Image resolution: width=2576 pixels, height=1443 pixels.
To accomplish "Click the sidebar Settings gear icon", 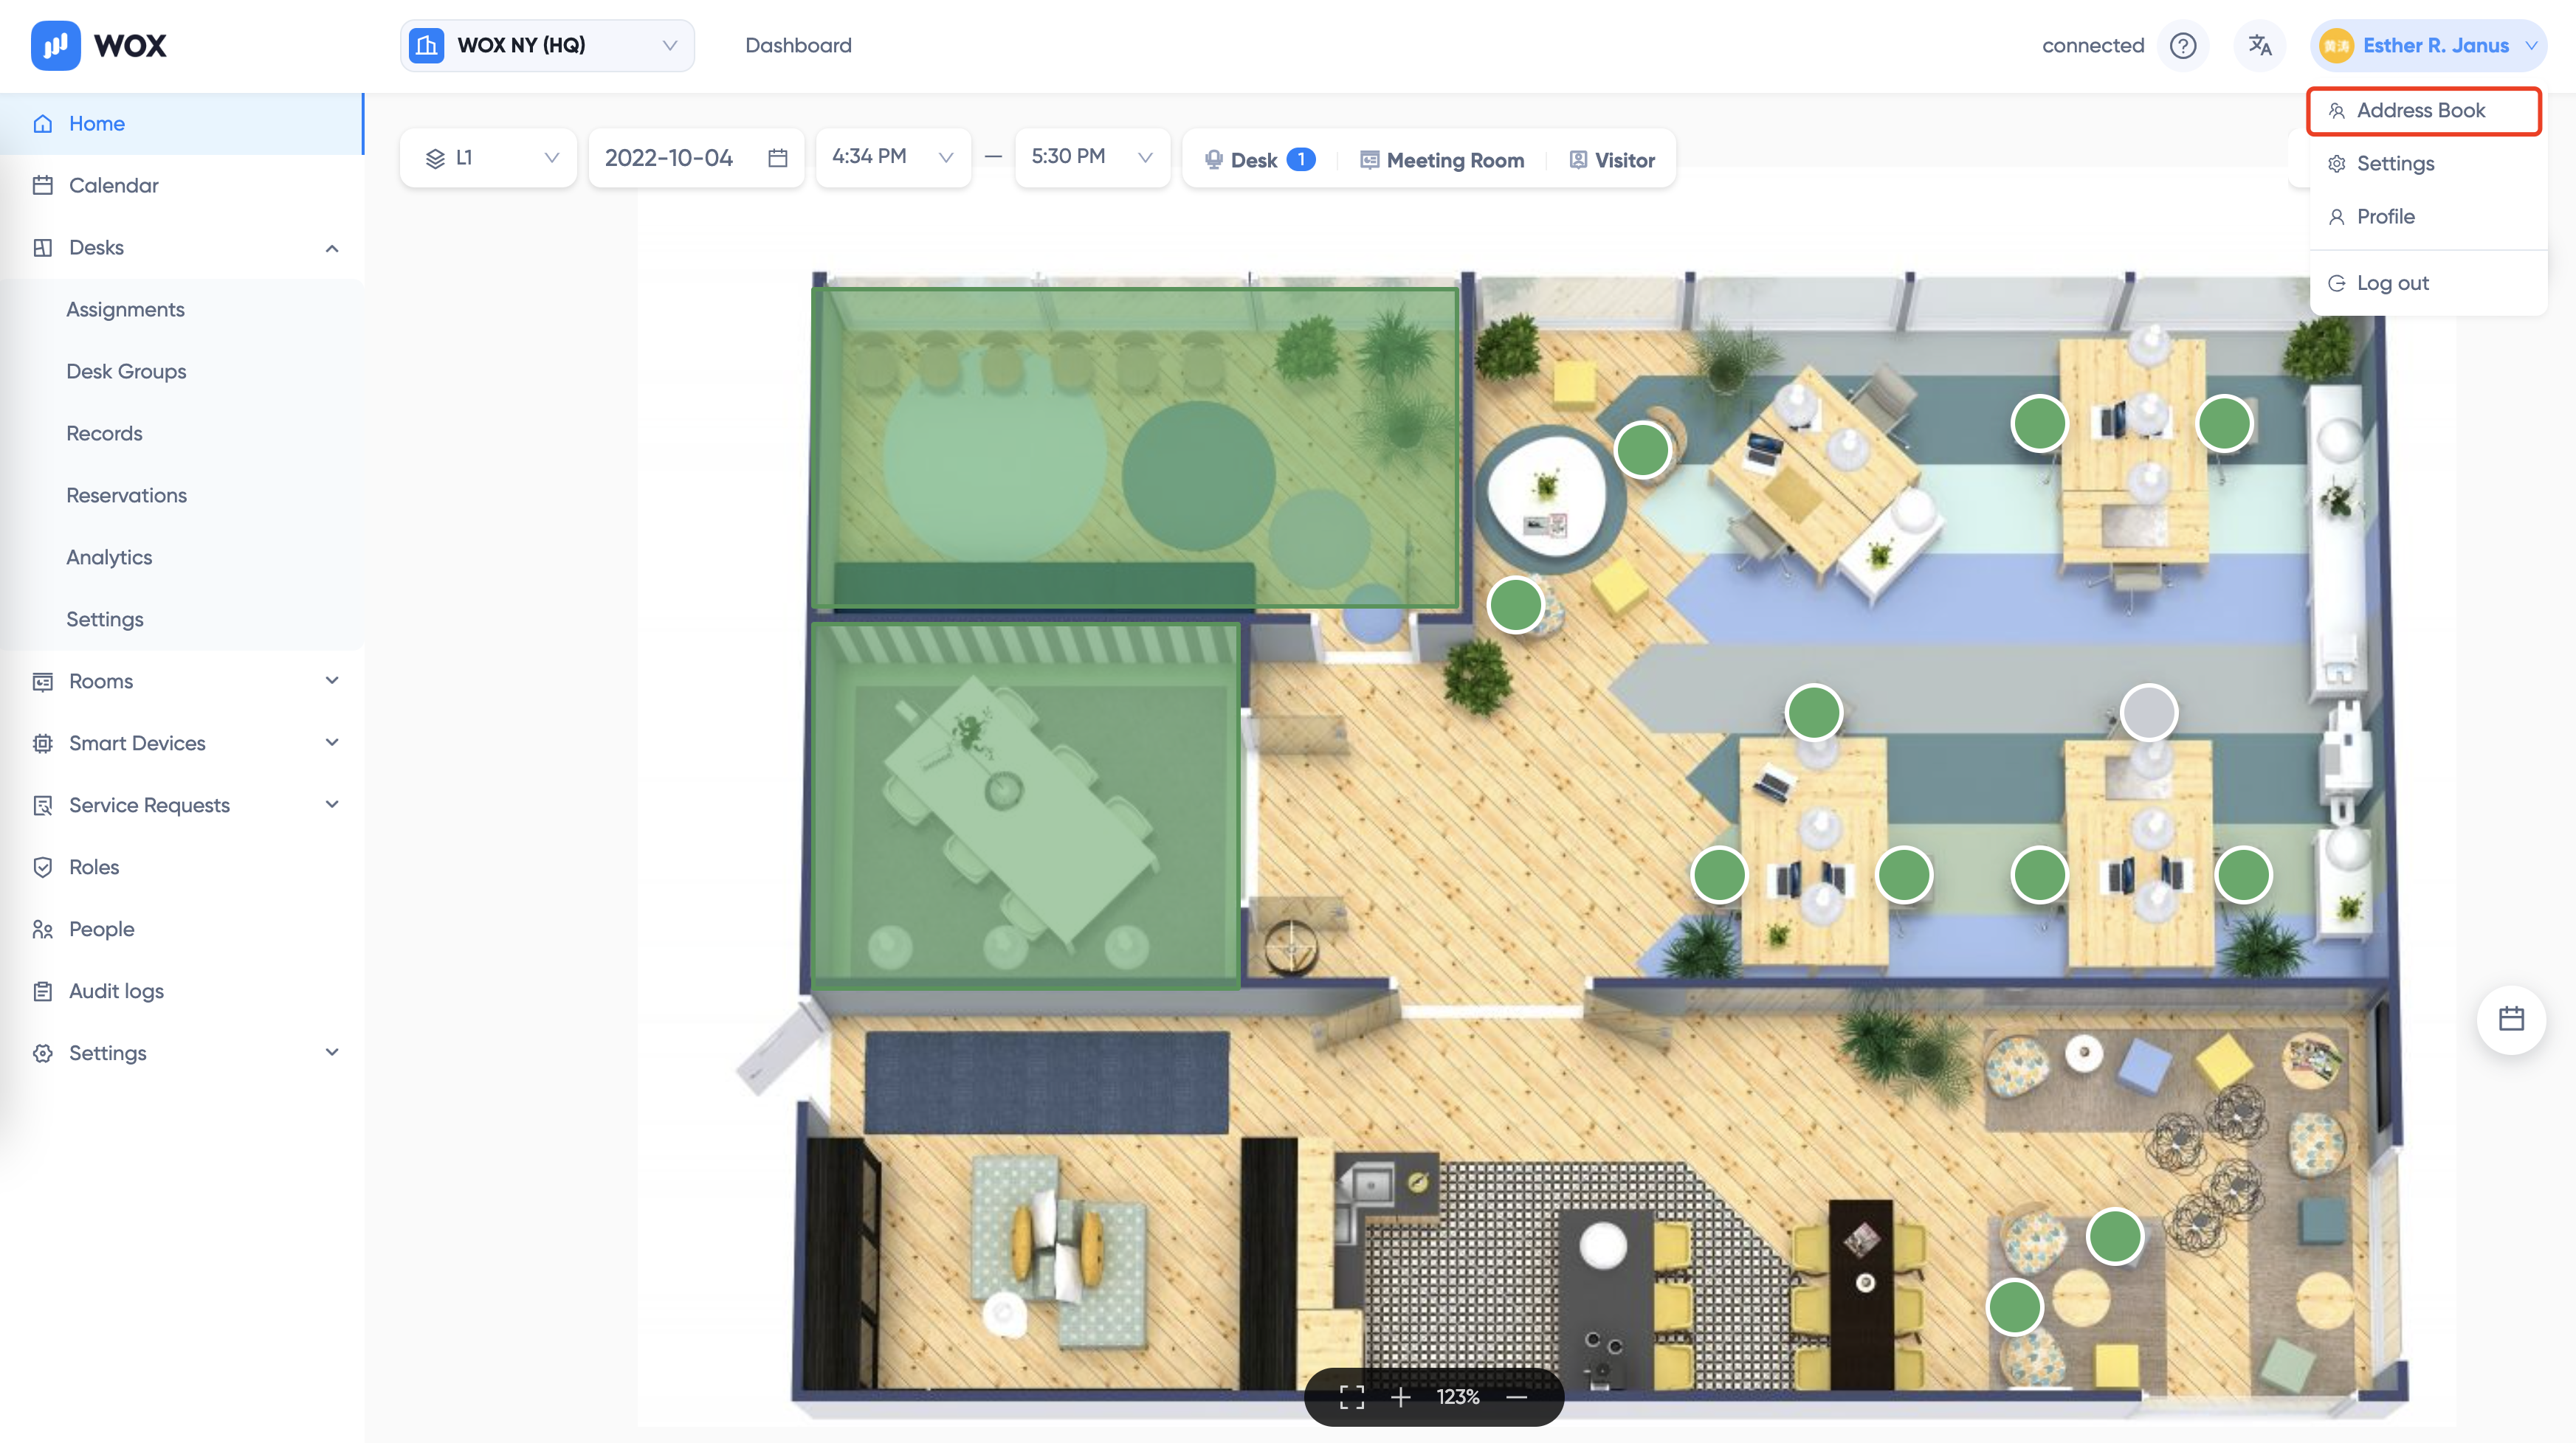I will 43,1053.
